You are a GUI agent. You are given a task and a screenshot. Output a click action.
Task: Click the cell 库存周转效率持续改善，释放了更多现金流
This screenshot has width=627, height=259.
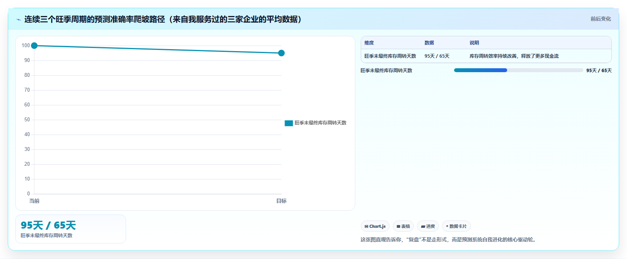(x=514, y=56)
